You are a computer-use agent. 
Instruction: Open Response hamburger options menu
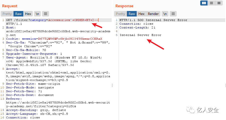click(x=173, y=14)
